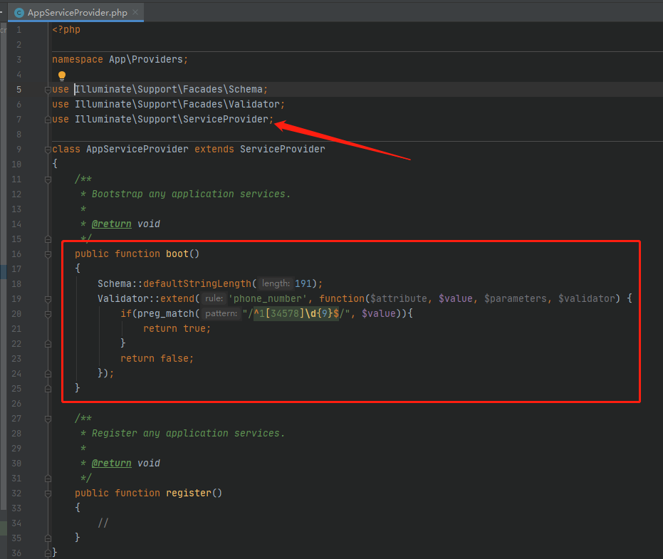Collapse the Register doc comment at line 27
Image resolution: width=663 pixels, height=559 pixels.
[x=48, y=419]
